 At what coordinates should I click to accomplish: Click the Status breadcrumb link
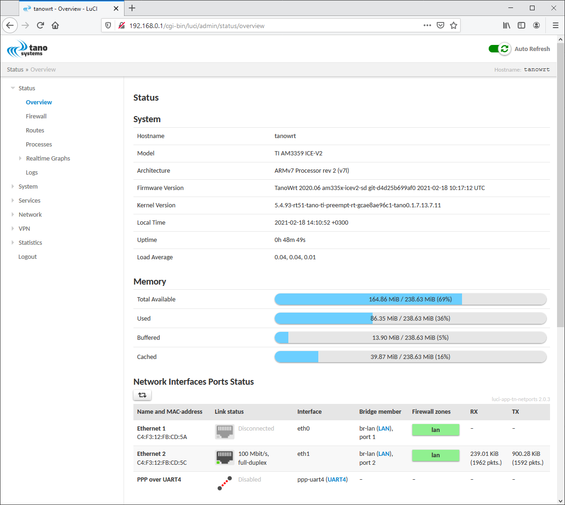click(x=15, y=69)
